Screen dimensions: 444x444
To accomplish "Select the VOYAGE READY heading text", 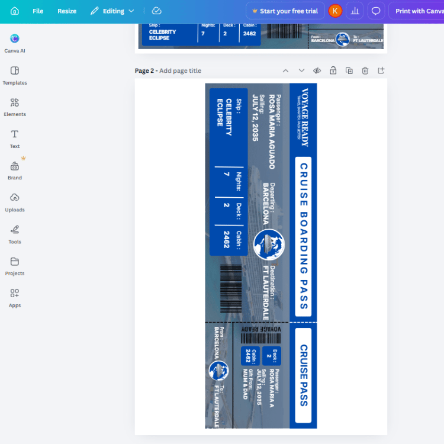I will (x=305, y=117).
